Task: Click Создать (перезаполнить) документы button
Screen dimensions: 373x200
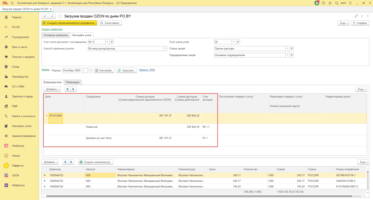Action: tap(69, 23)
